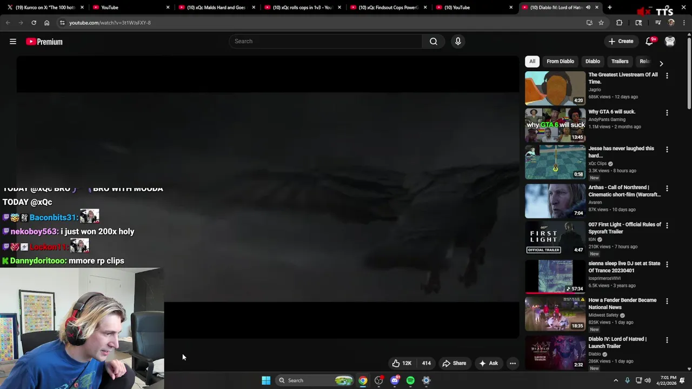Open Discord from taskbar
The image size is (692, 389).
tap(395, 380)
